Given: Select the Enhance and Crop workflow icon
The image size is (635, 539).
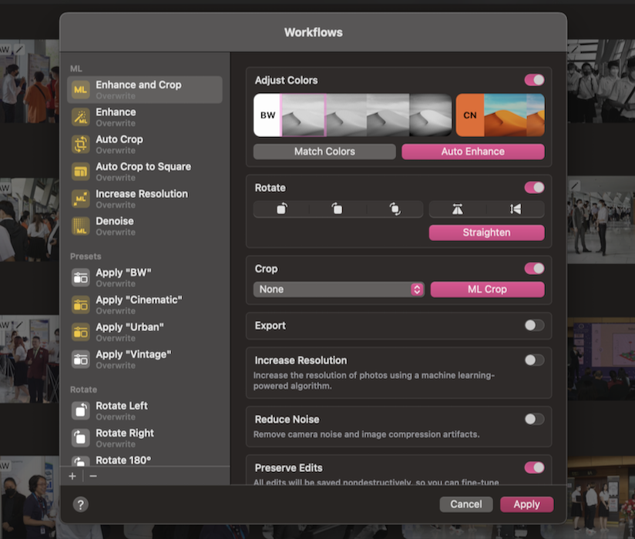Looking at the screenshot, I should 81,90.
